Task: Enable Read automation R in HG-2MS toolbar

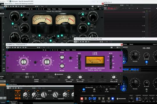Action: [x=81, y=42]
